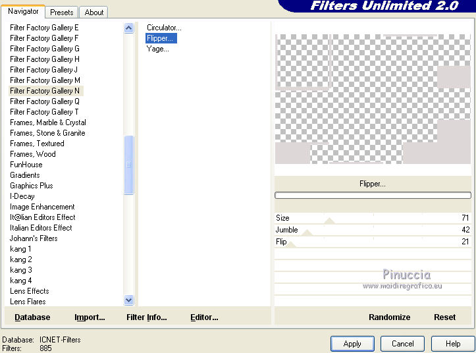476x353 pixels.
Task: Select Filter Factory Gallery M
Action: tap(45, 80)
